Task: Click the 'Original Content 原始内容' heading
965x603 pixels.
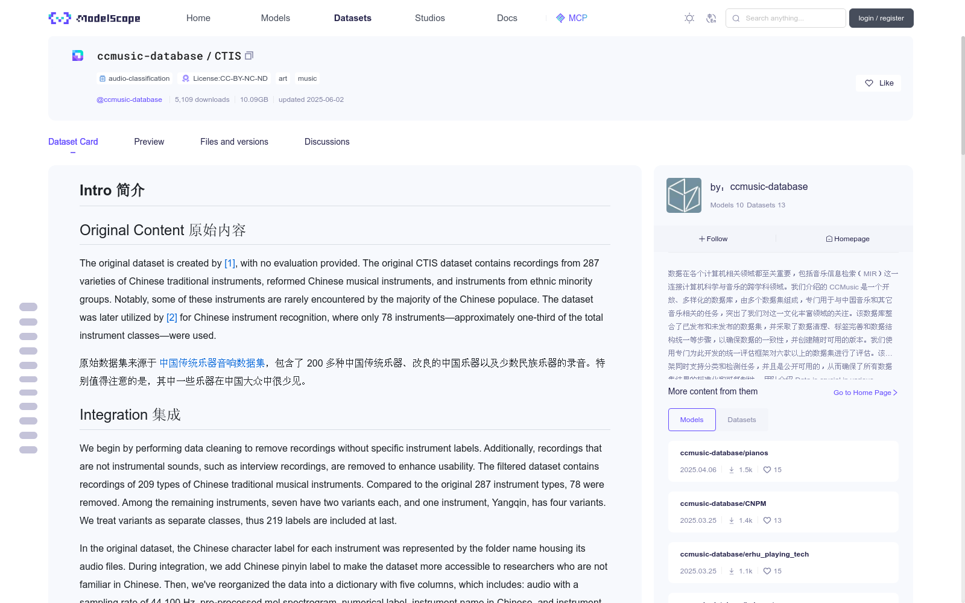Action: click(163, 230)
